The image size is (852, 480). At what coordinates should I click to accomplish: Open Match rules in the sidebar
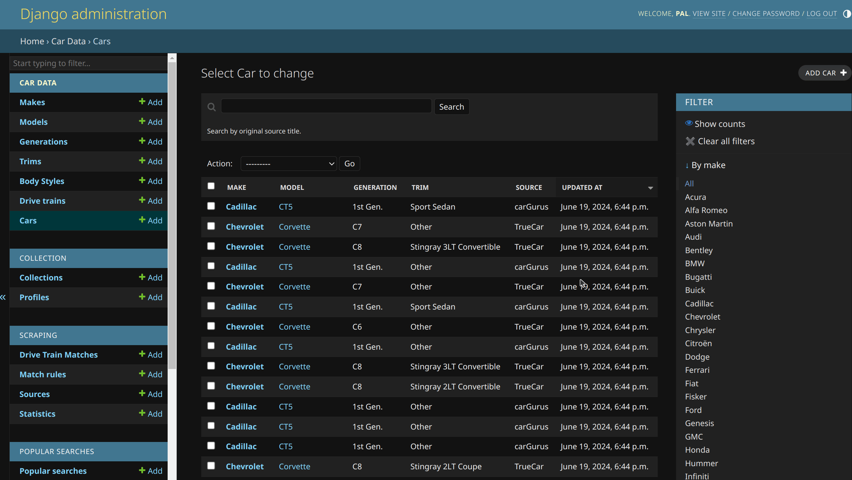(x=43, y=375)
